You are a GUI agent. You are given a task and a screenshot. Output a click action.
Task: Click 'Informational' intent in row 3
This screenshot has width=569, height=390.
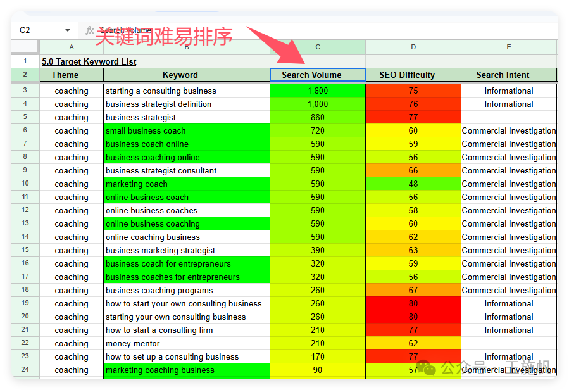click(509, 91)
